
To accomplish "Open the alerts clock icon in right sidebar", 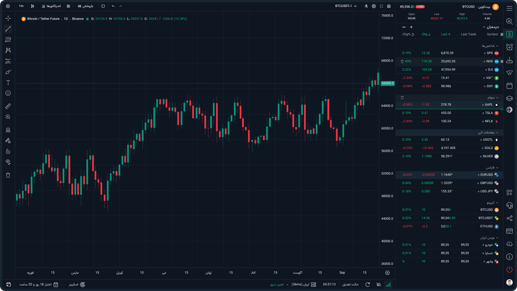I will 509,47.
